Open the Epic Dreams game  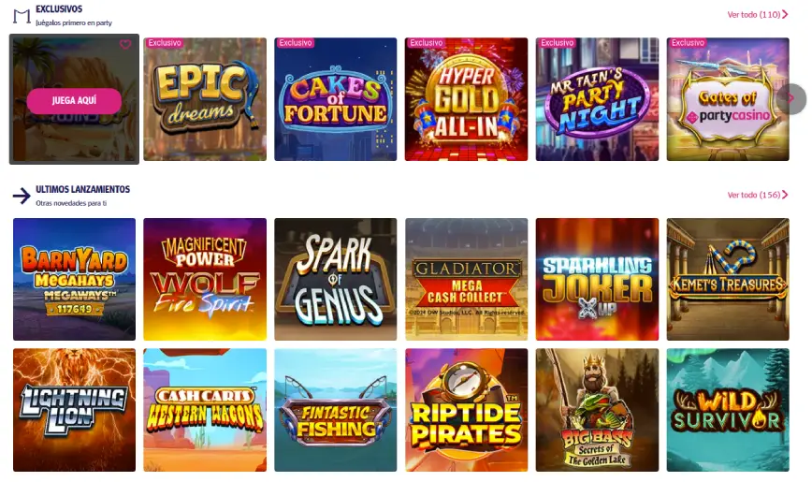[205, 99]
